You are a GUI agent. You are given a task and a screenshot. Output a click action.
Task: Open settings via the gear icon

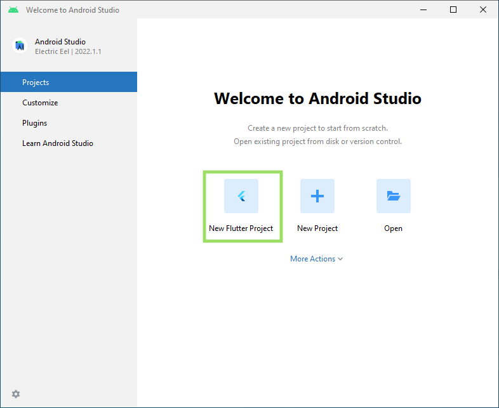(x=16, y=394)
